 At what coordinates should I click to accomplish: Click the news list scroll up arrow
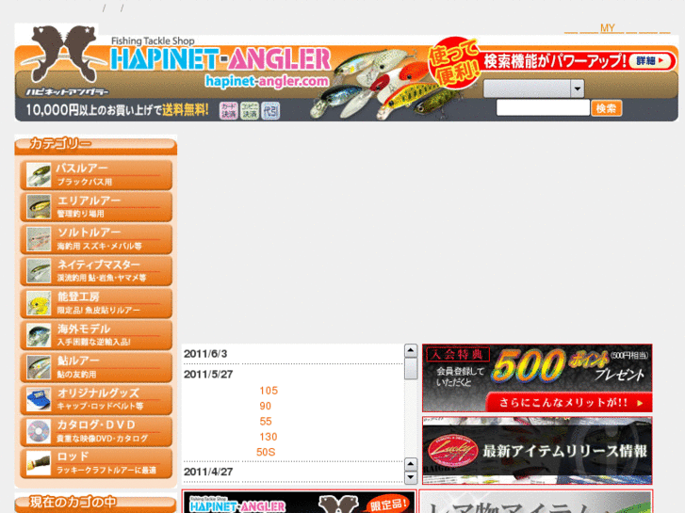pyautogui.click(x=411, y=350)
